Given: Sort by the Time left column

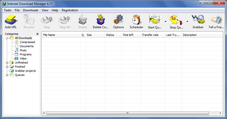Looking at the screenshot, I should coord(131,35).
